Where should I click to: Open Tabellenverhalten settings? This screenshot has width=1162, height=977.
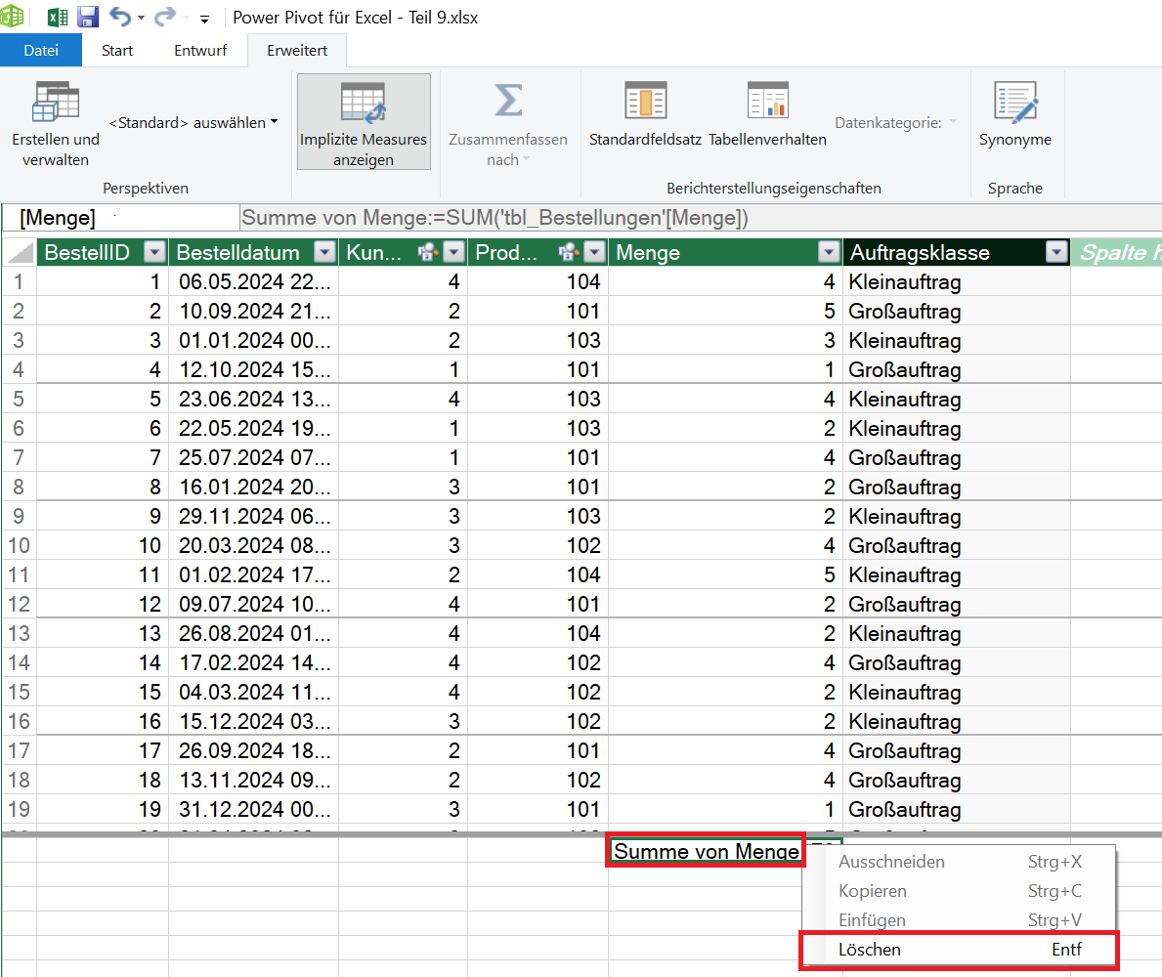[x=767, y=115]
